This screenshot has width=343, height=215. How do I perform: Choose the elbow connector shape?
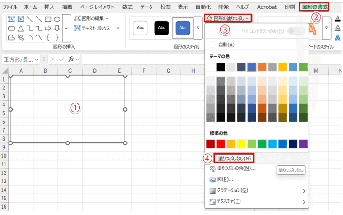(30, 28)
